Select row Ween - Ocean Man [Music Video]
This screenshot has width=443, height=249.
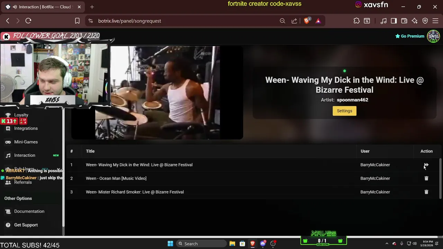coord(116,178)
